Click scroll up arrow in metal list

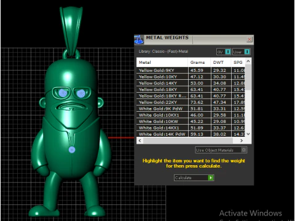pyautogui.click(x=248, y=61)
